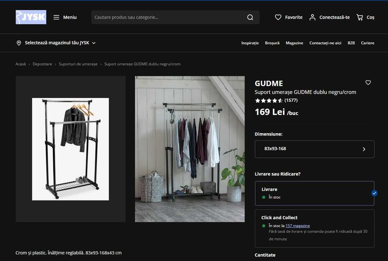
Task: Open the 157 magazine link
Action: point(298,226)
